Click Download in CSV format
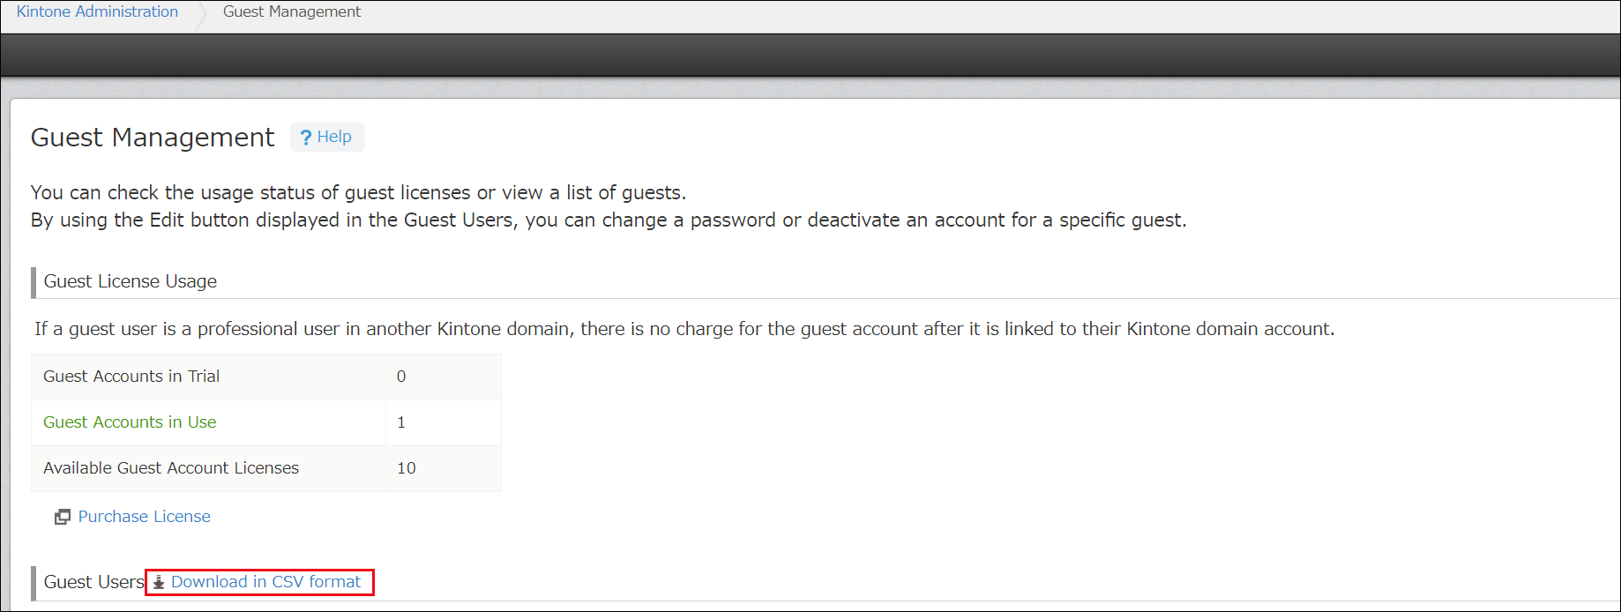 pyautogui.click(x=265, y=582)
